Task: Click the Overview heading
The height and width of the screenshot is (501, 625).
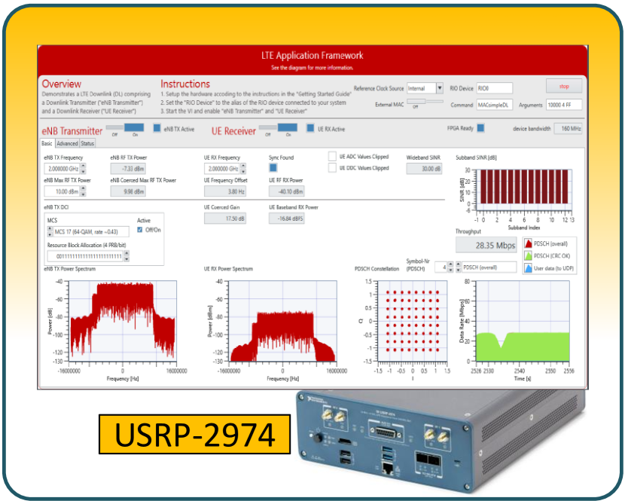Action: (x=62, y=84)
